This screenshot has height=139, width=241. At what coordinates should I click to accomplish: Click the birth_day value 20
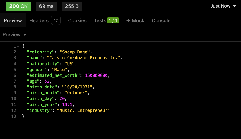coord(62,98)
